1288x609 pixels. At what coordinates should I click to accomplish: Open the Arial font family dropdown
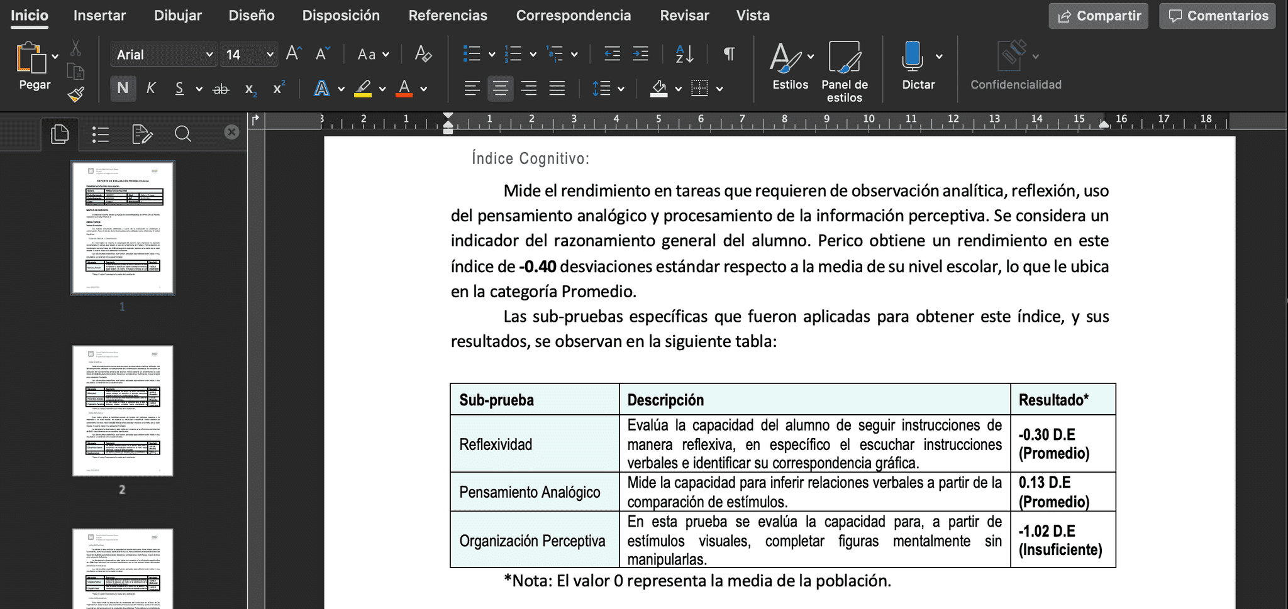point(163,54)
